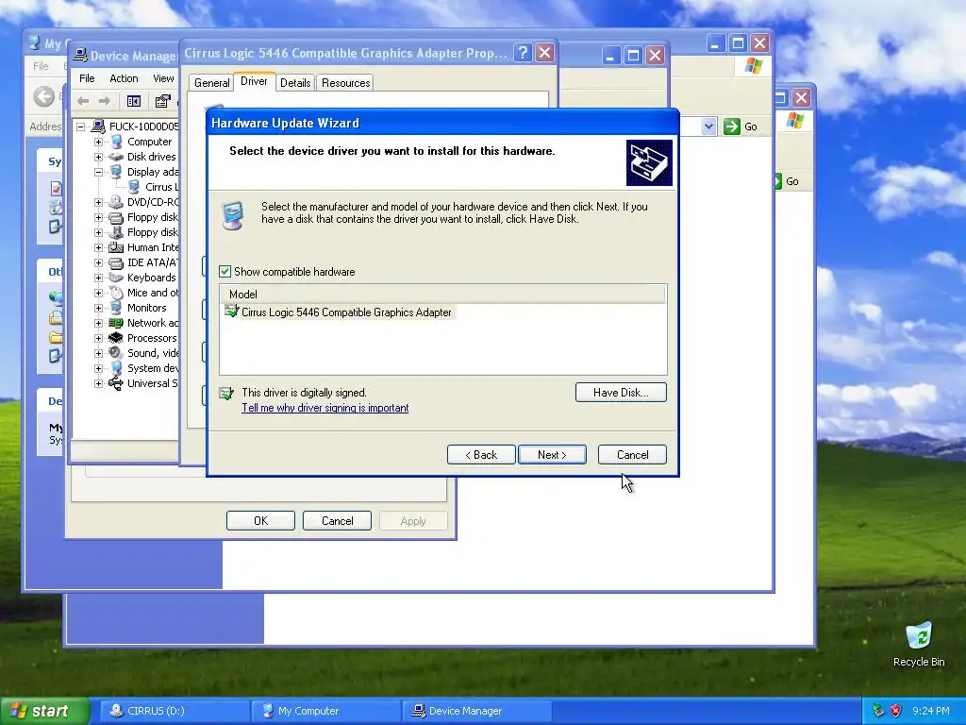Click Device Manager forward arrow toolbar icon
This screenshot has height=725, width=966.
[x=105, y=101]
